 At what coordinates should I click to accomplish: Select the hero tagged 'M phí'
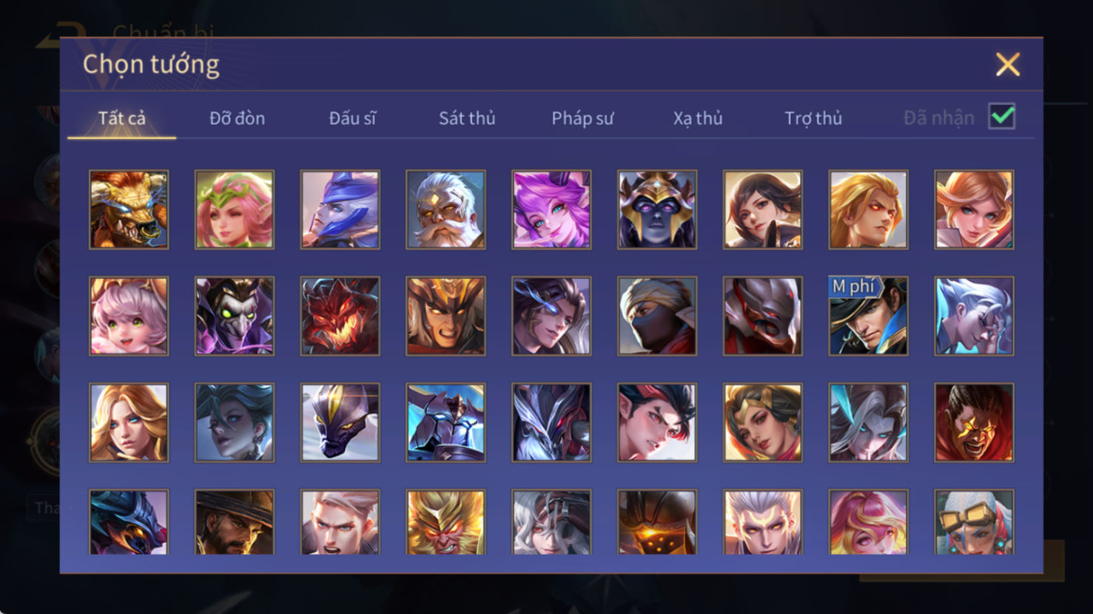pyautogui.click(x=868, y=316)
